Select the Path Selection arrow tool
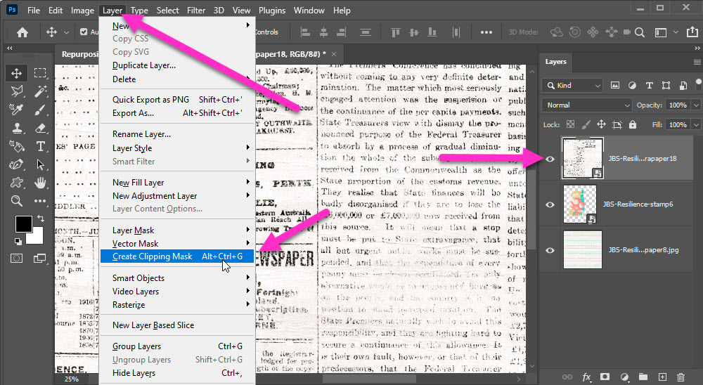 coord(40,164)
